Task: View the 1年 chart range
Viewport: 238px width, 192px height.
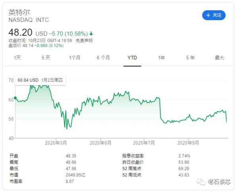Action: (161, 58)
